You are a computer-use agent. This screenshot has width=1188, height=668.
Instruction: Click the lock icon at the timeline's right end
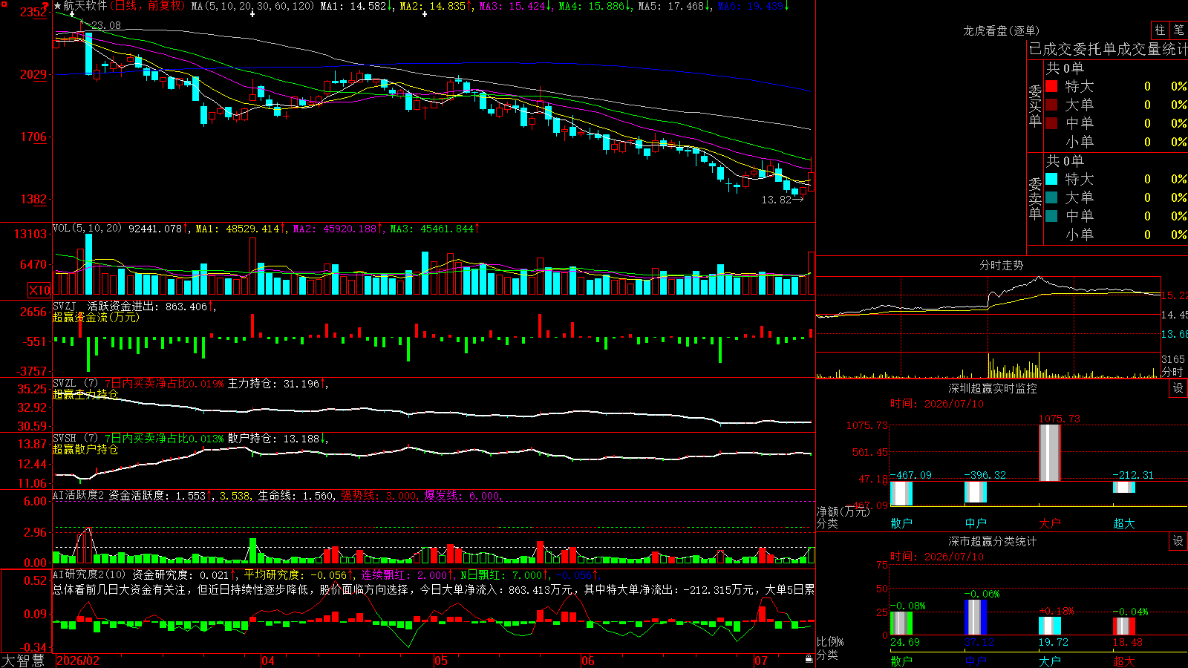(809, 659)
